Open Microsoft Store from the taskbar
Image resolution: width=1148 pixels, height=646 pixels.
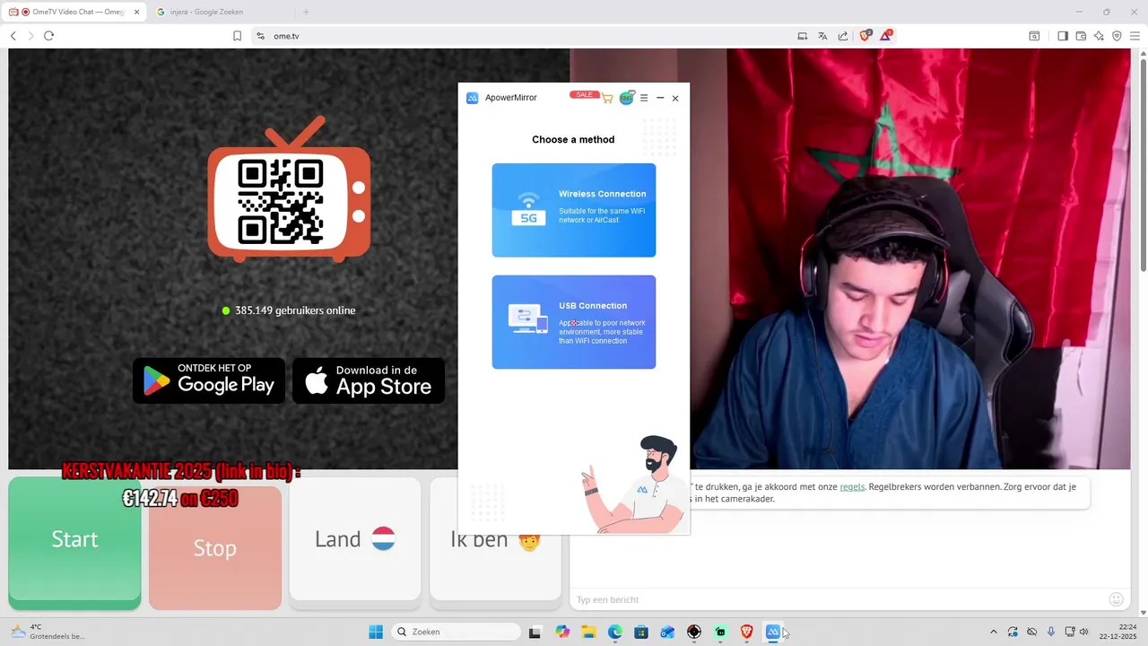coord(641,632)
